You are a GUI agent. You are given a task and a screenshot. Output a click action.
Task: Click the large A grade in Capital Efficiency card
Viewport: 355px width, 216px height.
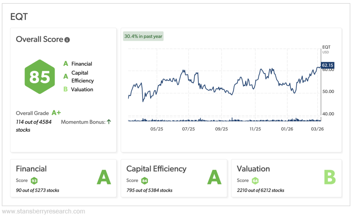pyautogui.click(x=214, y=178)
